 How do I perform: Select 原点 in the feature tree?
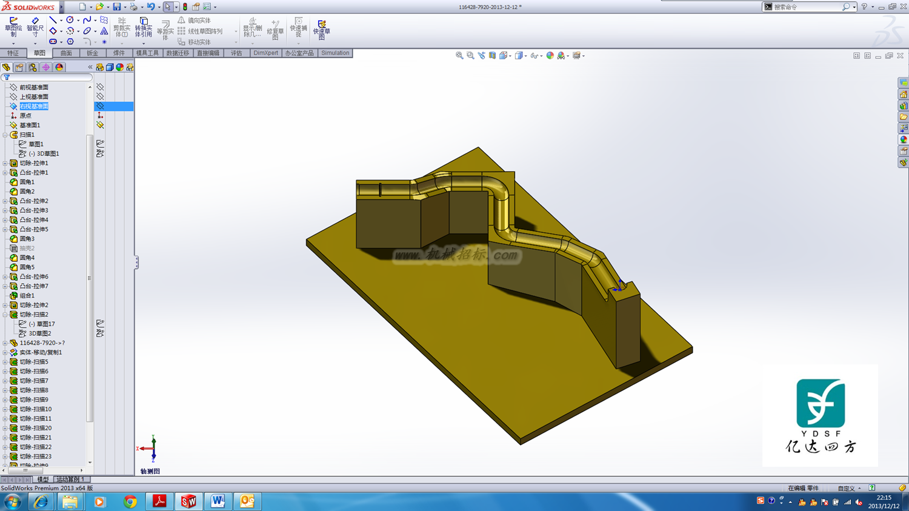click(x=25, y=116)
